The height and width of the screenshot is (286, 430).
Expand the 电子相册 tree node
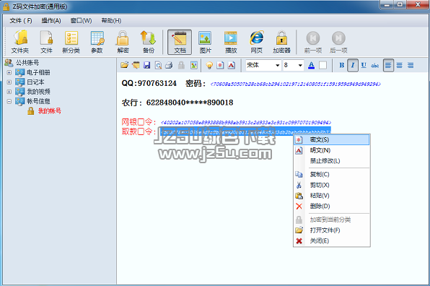[9, 72]
